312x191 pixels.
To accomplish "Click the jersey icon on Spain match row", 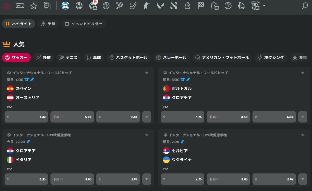I will click(x=27, y=80).
